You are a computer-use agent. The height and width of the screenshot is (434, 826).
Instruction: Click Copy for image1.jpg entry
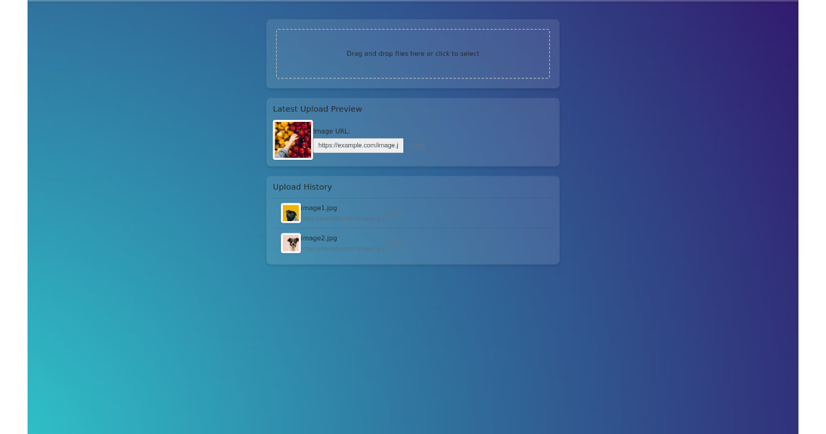click(395, 212)
